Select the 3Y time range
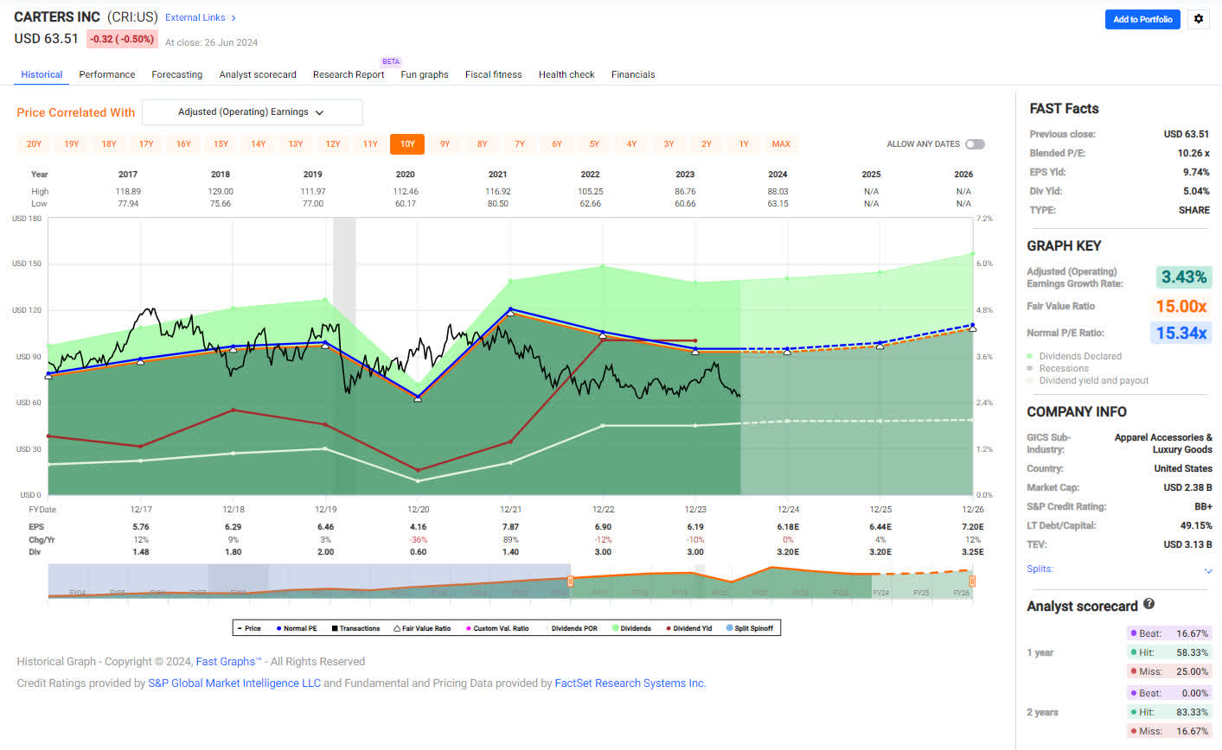1222x750 pixels. (x=669, y=144)
